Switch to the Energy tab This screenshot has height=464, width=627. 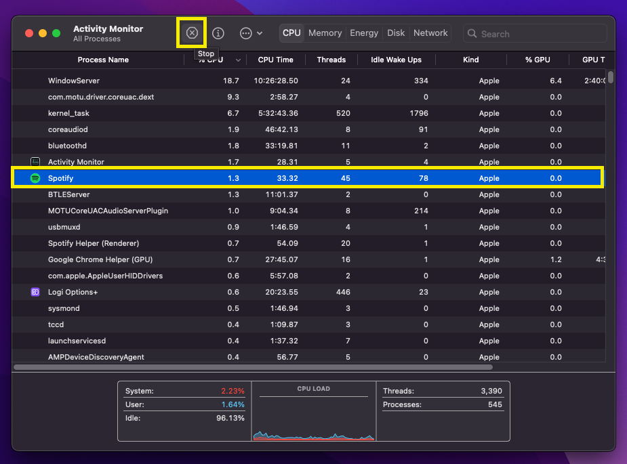coord(364,33)
